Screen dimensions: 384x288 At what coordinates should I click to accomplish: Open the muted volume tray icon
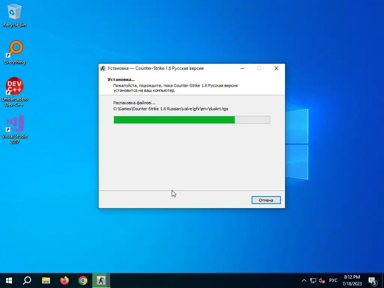pos(322,280)
